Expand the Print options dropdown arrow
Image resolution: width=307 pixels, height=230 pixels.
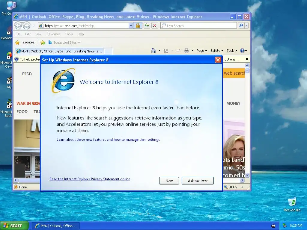(192, 51)
